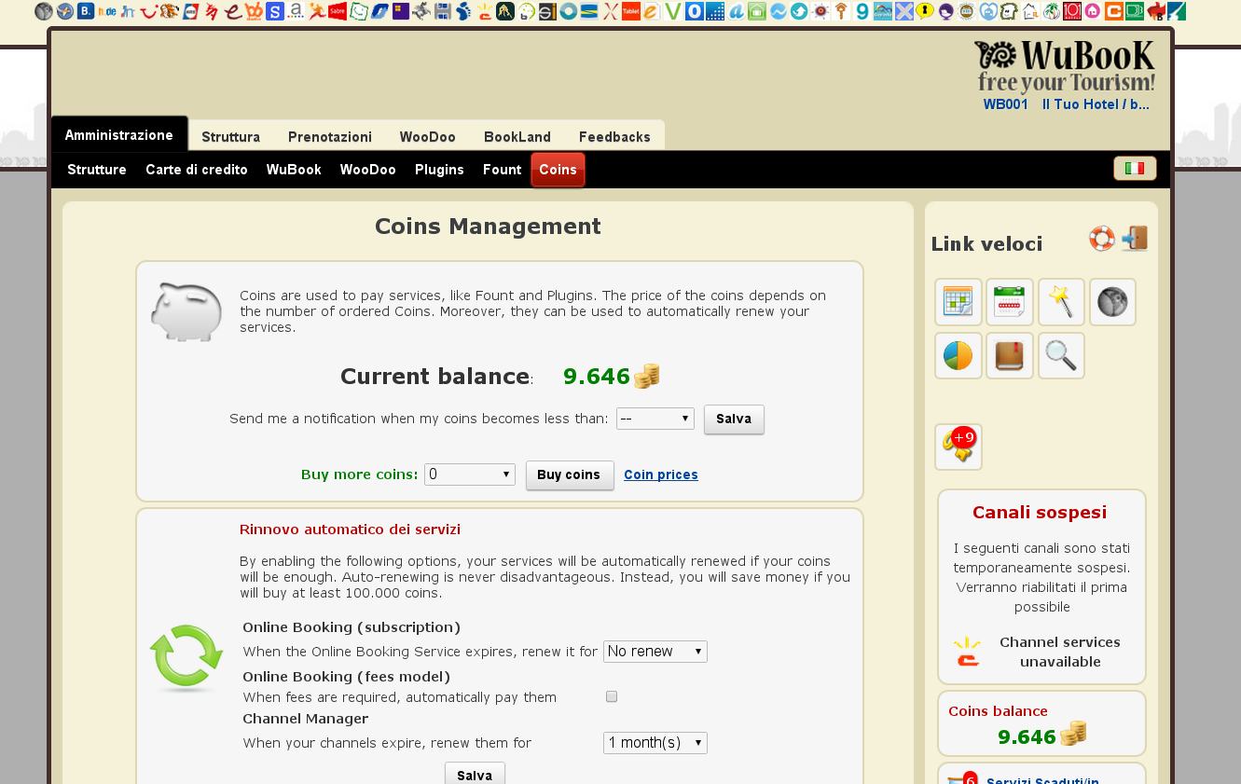Screen dimensions: 1241x784
Task: Open the Buy more coins amount dropdown
Action: coord(470,475)
